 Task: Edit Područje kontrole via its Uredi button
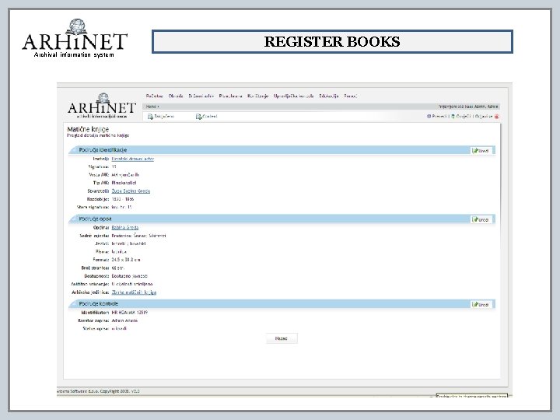click(481, 305)
